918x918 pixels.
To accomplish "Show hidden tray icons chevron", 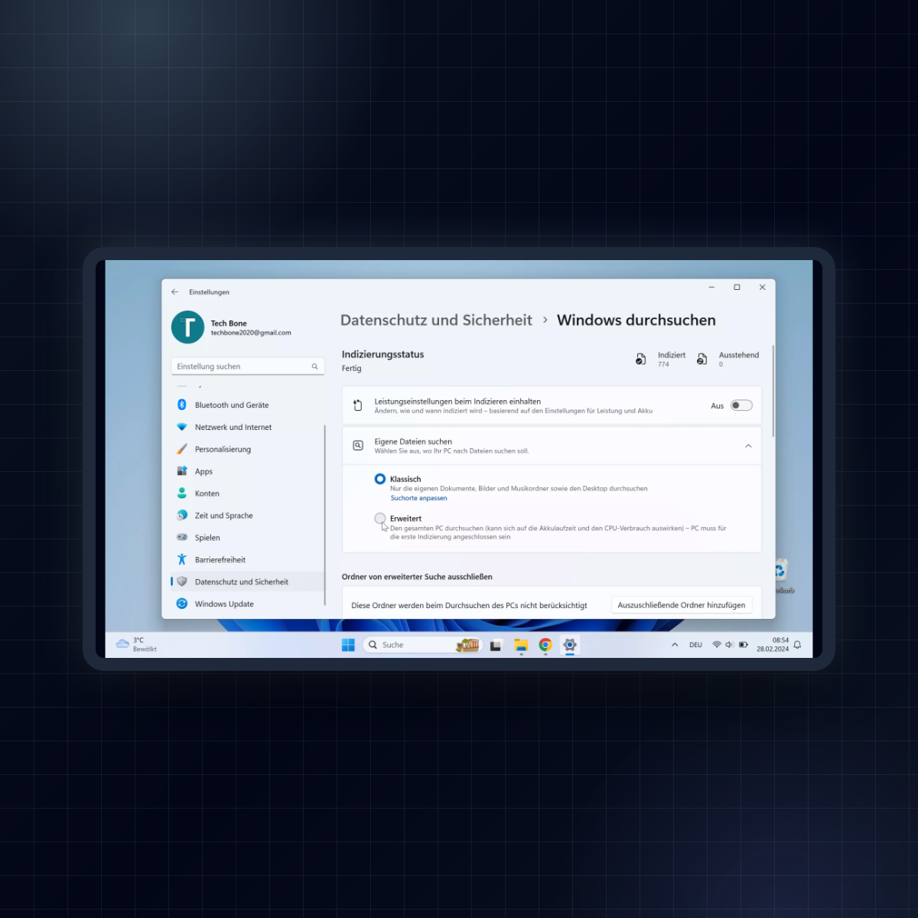I will (x=675, y=645).
